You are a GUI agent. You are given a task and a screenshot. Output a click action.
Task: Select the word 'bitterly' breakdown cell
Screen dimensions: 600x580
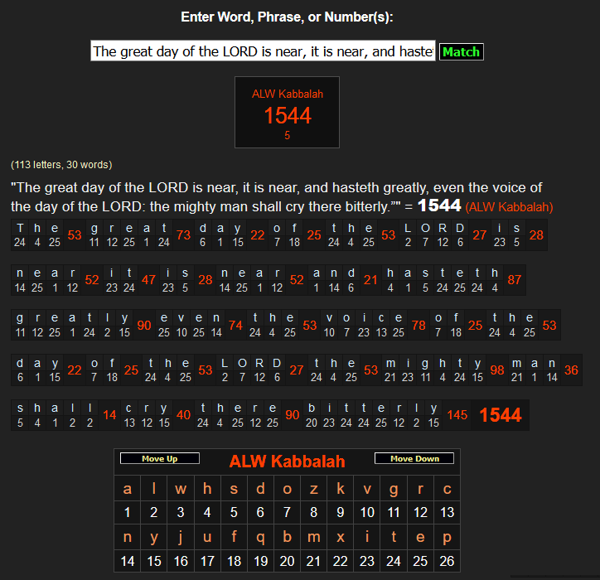pos(373,414)
